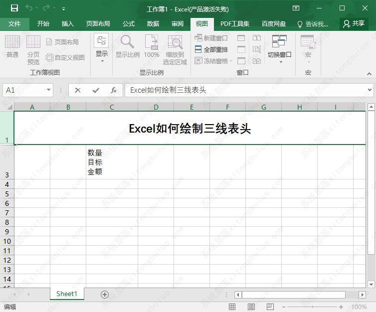Click the insert function fx icon
The width and height of the screenshot is (376, 312).
(x=114, y=90)
